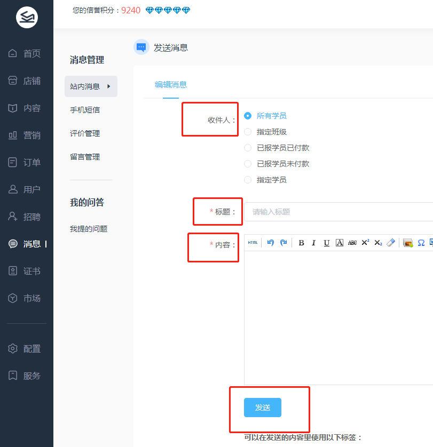This screenshot has width=433, height=447.
Task: Open 营销 in the left sidebar
Action: tap(32, 135)
